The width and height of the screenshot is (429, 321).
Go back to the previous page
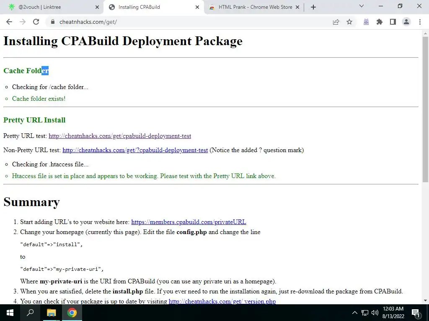9,22
